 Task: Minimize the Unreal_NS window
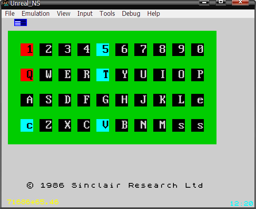pyautogui.click(x=204, y=2)
